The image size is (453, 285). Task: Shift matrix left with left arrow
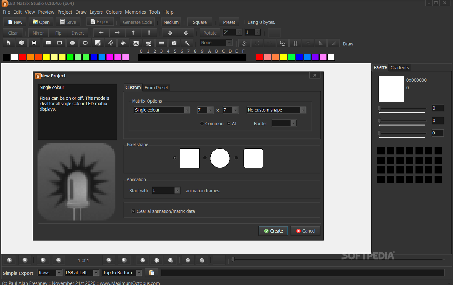click(x=101, y=33)
